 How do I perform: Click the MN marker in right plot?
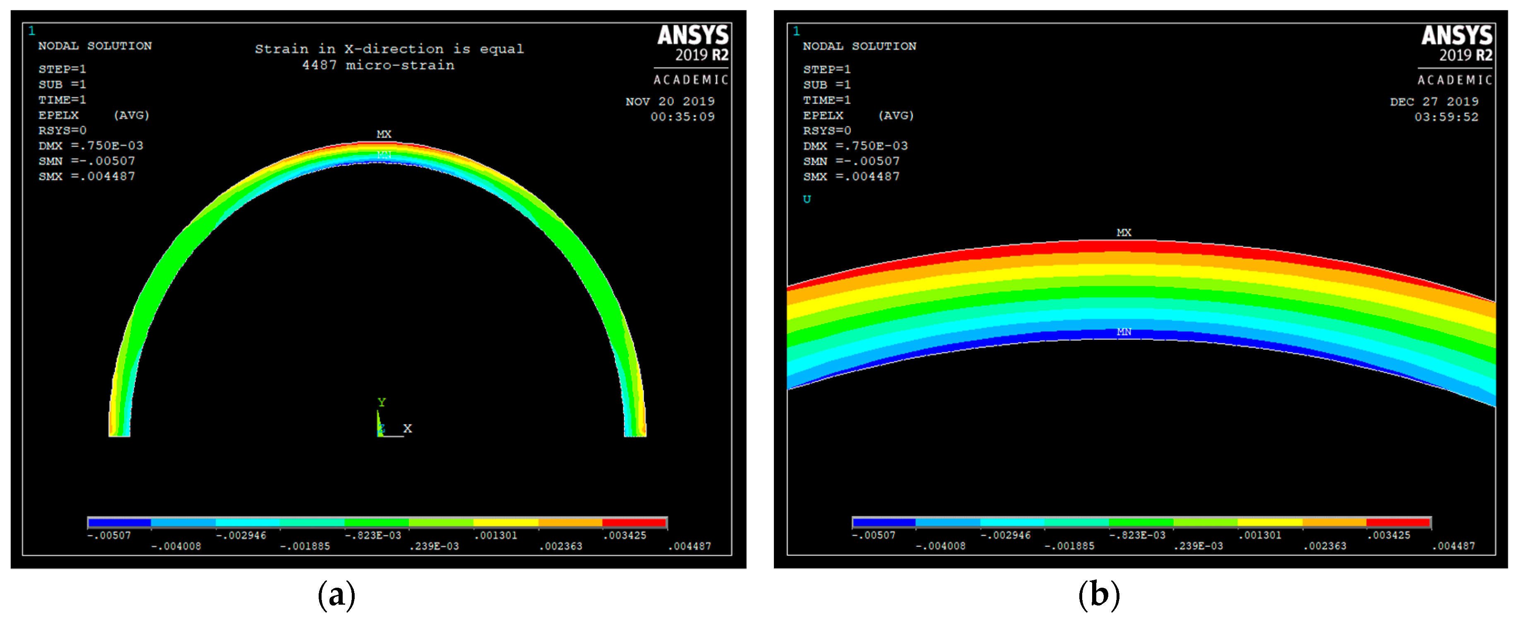pyautogui.click(x=1124, y=332)
